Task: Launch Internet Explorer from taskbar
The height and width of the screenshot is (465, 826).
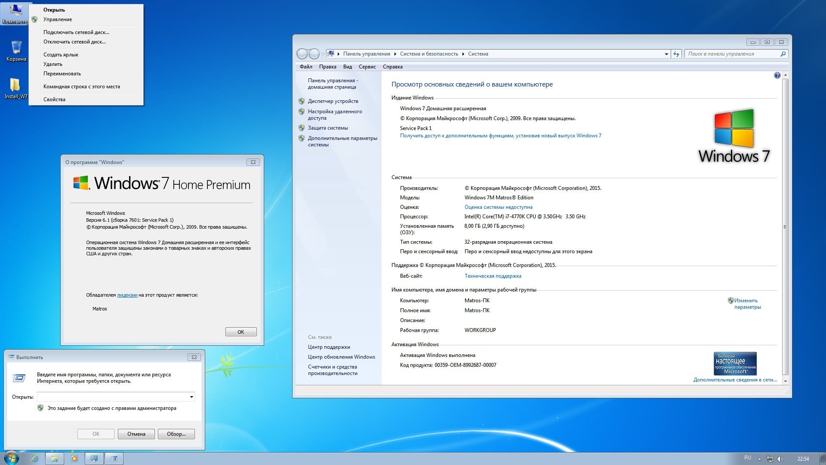Action: pyautogui.click(x=35, y=459)
